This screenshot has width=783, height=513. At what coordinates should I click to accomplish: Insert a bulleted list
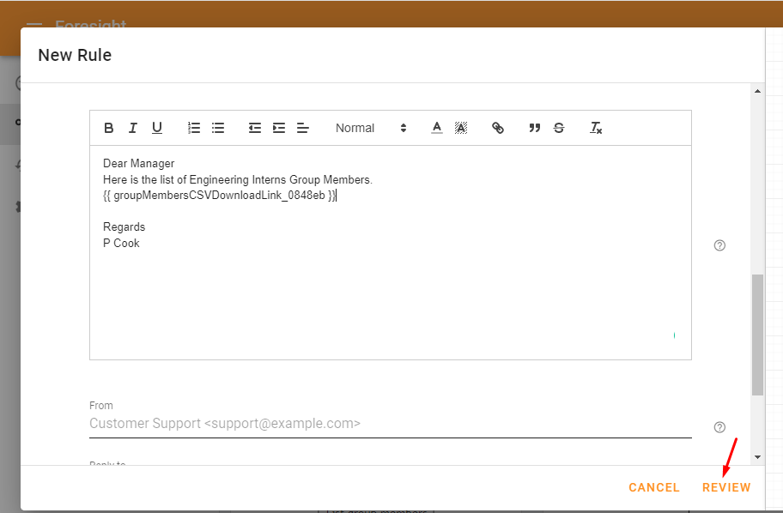218,129
